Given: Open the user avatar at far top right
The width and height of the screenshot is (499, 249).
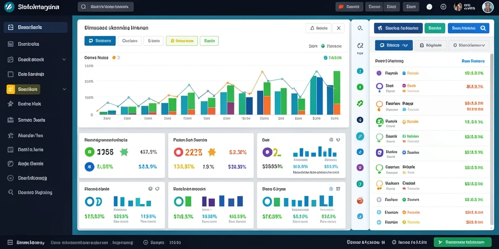Looking at the screenshot, I should coord(488,7).
